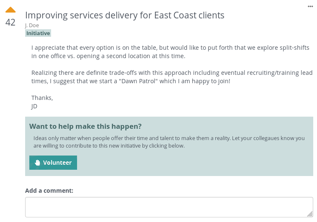Click the words East Coast clients in title

(189, 15)
